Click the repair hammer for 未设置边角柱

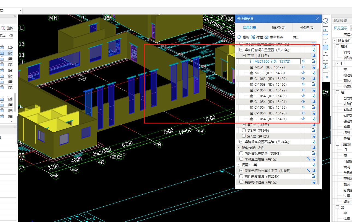click(308, 159)
